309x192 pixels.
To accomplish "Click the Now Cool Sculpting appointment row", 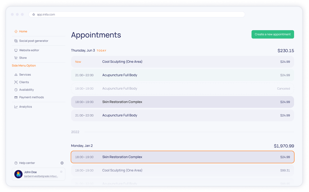I will [x=182, y=62].
